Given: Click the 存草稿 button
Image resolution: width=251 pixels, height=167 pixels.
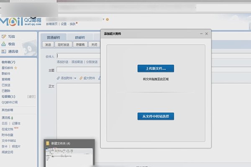Looking at the screenshot, I should pos(80,45).
